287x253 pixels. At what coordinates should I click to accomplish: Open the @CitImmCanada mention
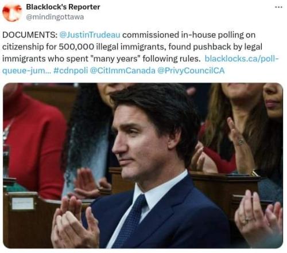tap(122, 71)
